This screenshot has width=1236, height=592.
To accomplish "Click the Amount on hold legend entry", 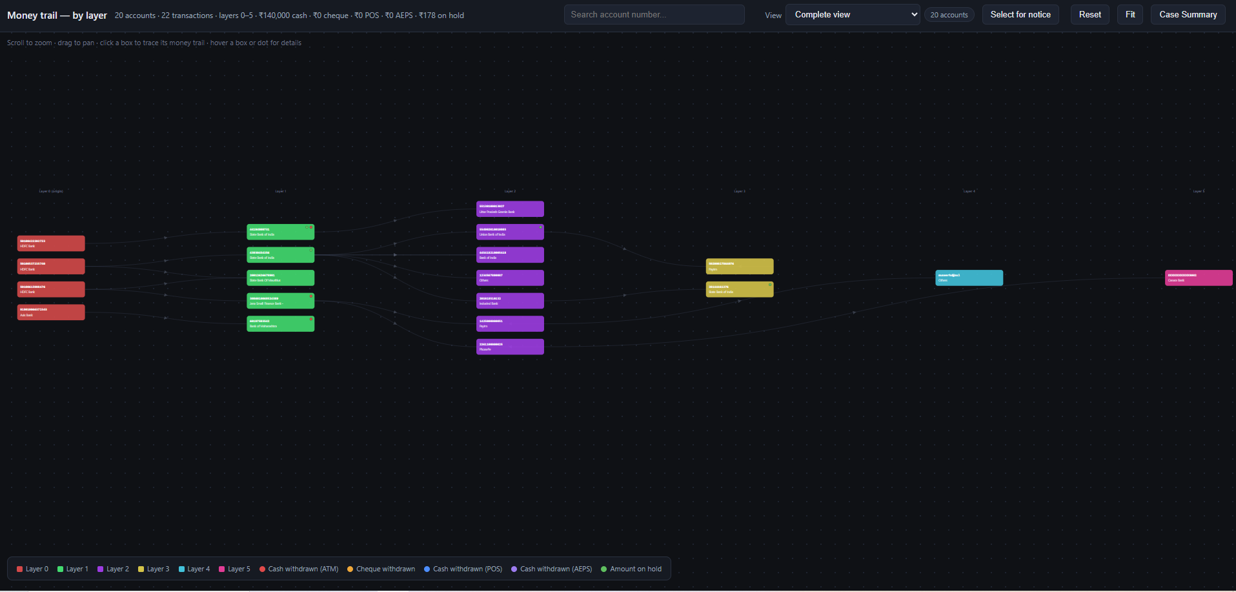I will 631,569.
